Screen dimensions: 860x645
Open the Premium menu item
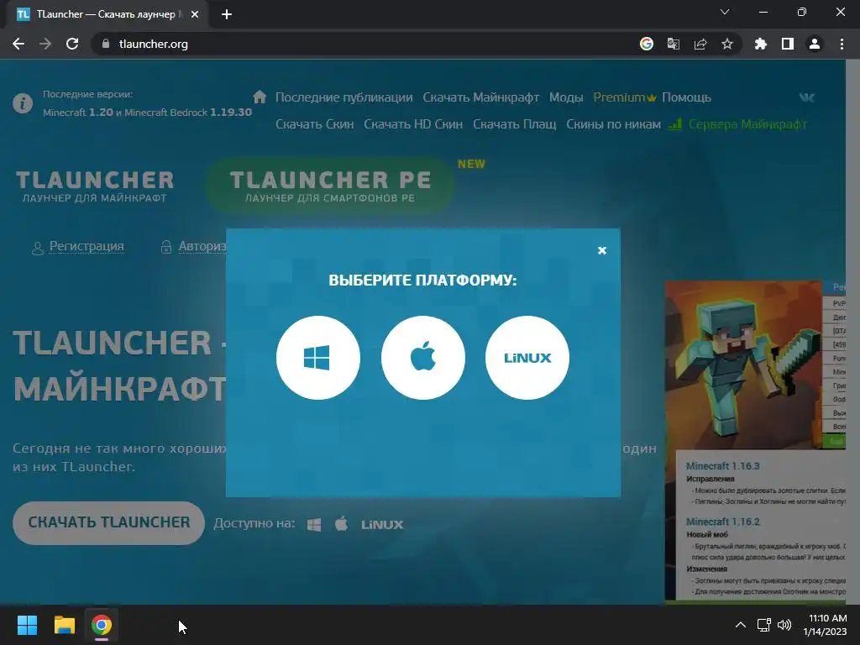tap(625, 97)
